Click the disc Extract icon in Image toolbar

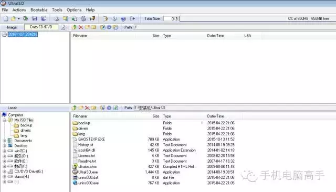tap(103, 27)
